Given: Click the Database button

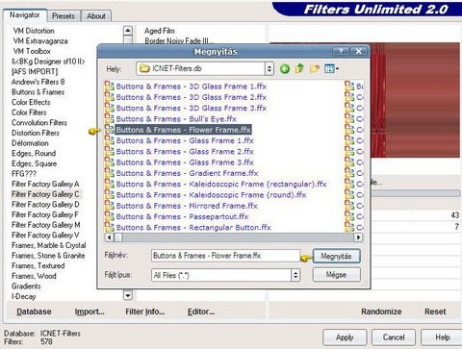Looking at the screenshot, I should 34,312.
